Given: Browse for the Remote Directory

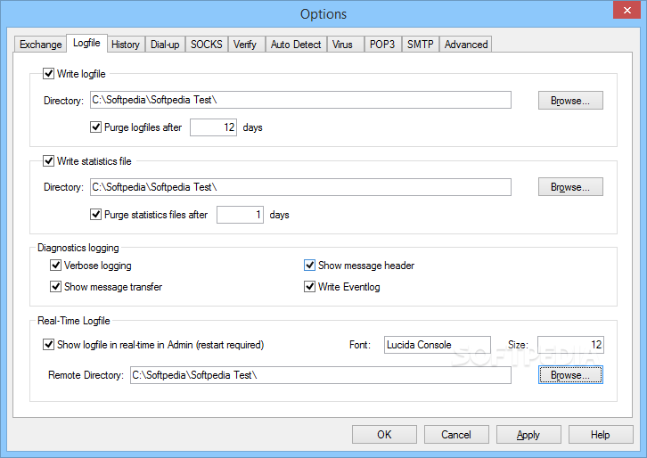Looking at the screenshot, I should tap(570, 375).
